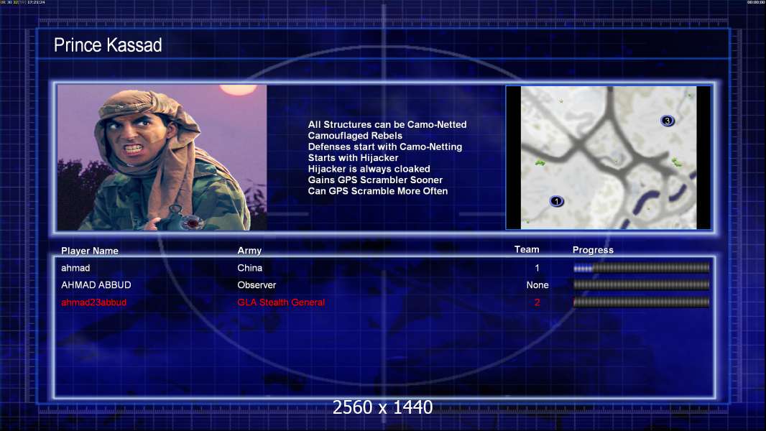Click the 'Progress' column header
The width and height of the screenshot is (766, 431).
[593, 250]
